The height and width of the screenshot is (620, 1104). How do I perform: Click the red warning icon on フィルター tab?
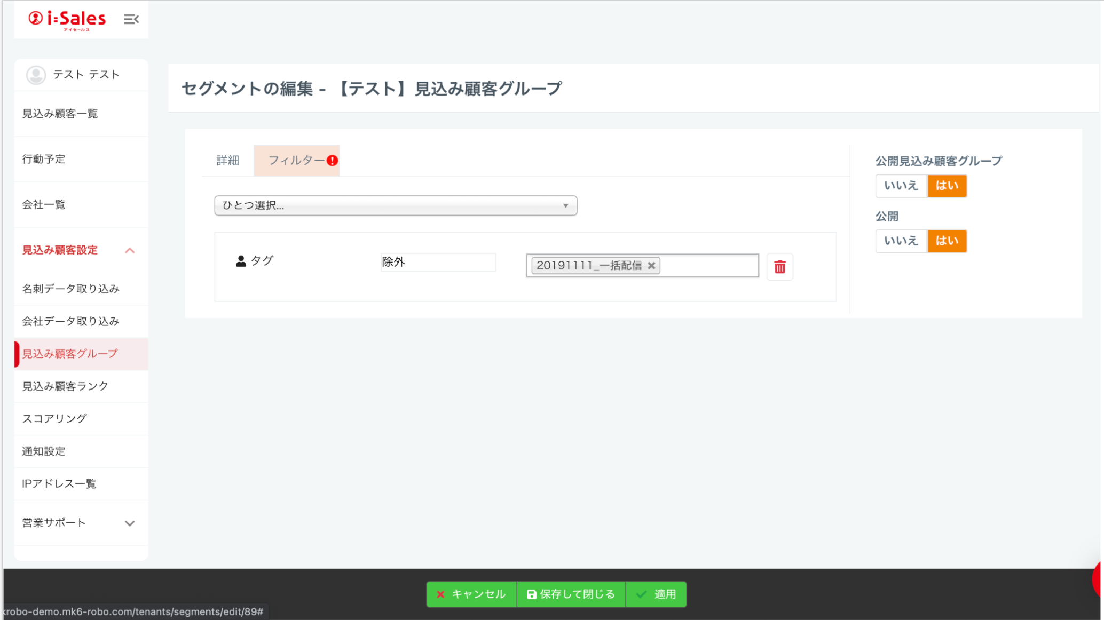coord(333,161)
